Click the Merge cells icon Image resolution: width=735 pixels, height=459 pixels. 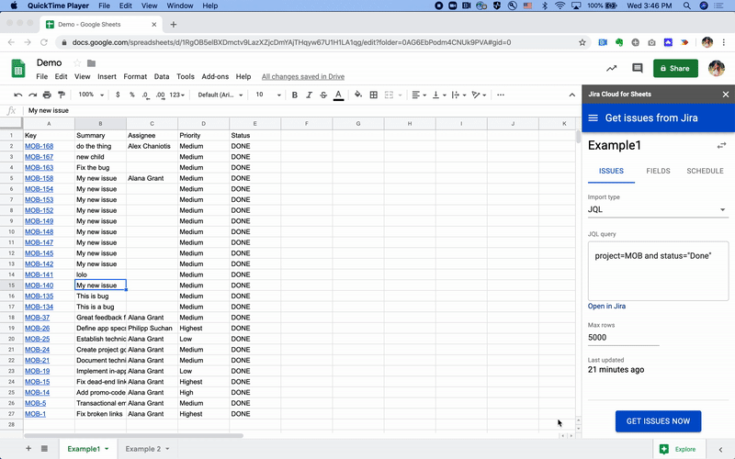[x=389, y=95]
